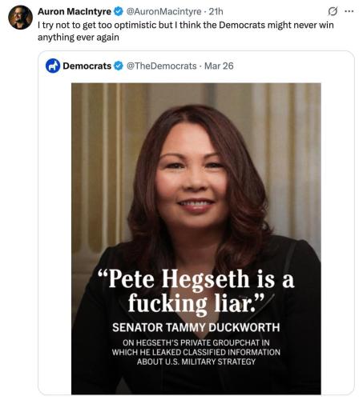Click the 'Pete Hegseth is a' quote text

point(196,279)
